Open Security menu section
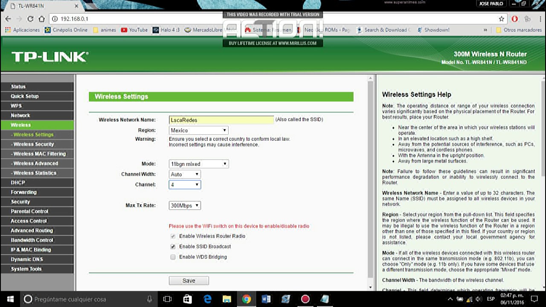 click(x=37, y=202)
